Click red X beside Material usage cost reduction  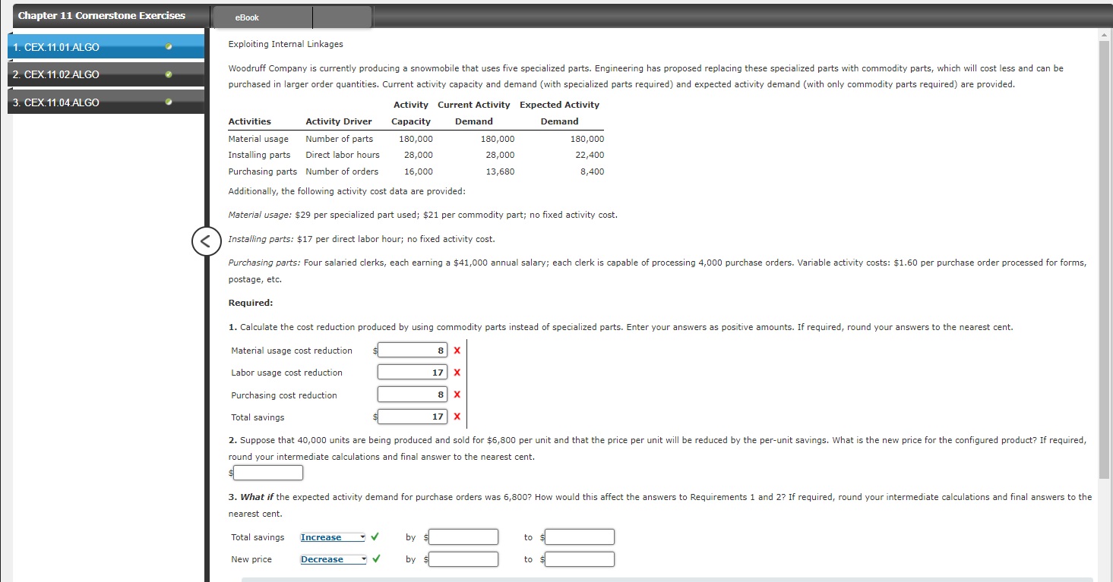[x=456, y=351]
